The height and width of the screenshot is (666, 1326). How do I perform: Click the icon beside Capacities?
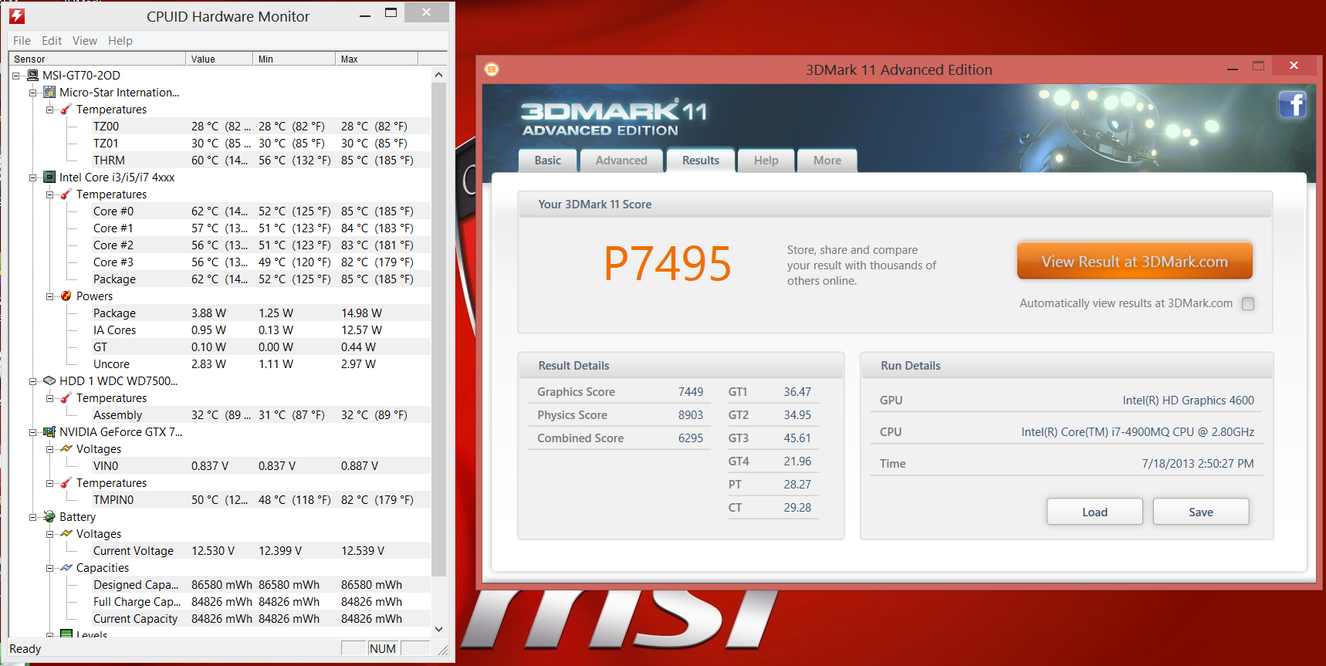(x=66, y=567)
